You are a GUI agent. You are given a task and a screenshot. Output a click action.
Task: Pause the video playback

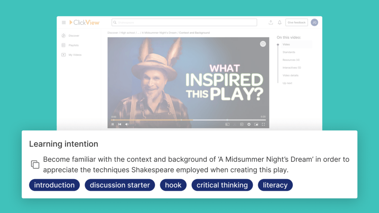(113, 124)
